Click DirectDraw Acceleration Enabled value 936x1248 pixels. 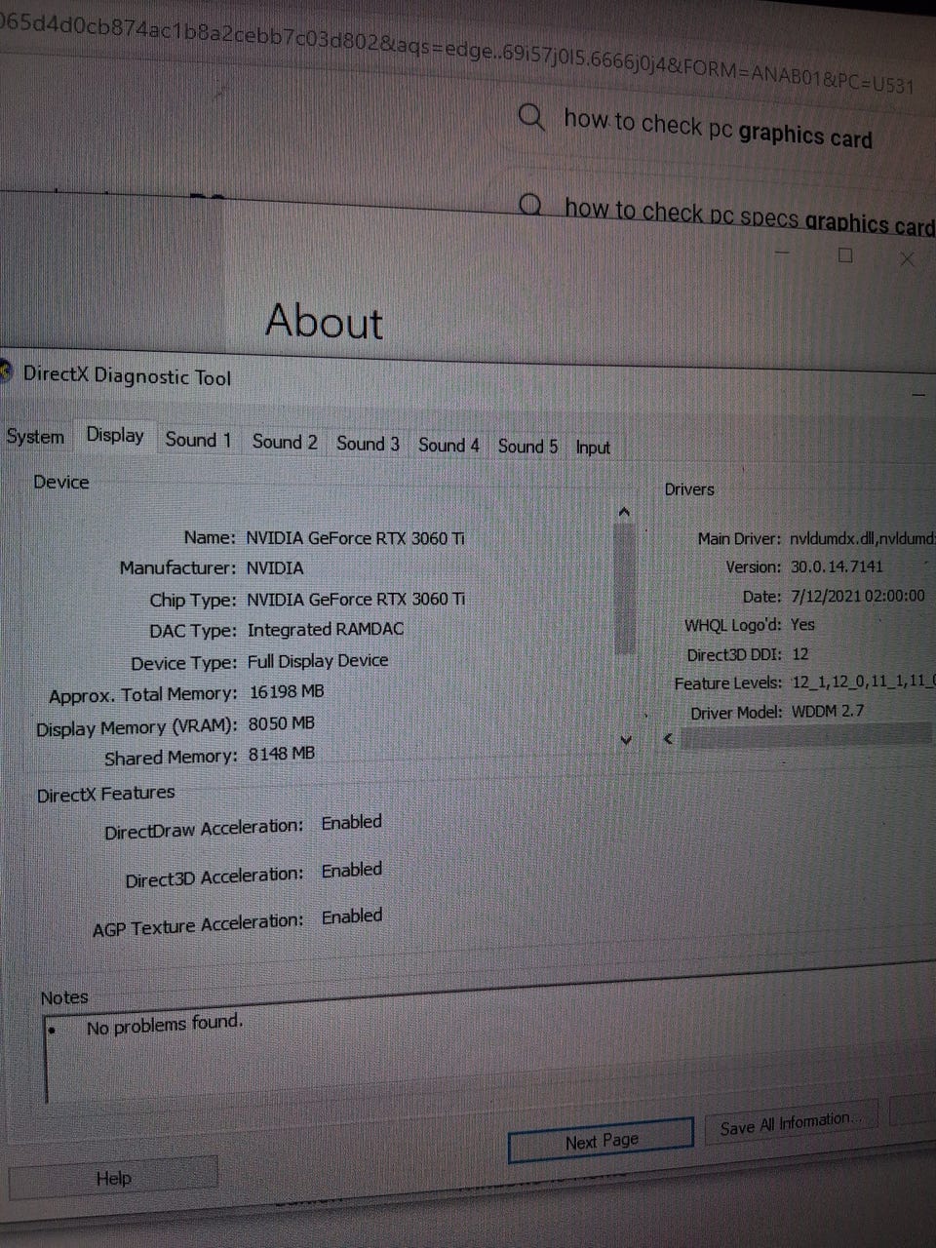[352, 822]
